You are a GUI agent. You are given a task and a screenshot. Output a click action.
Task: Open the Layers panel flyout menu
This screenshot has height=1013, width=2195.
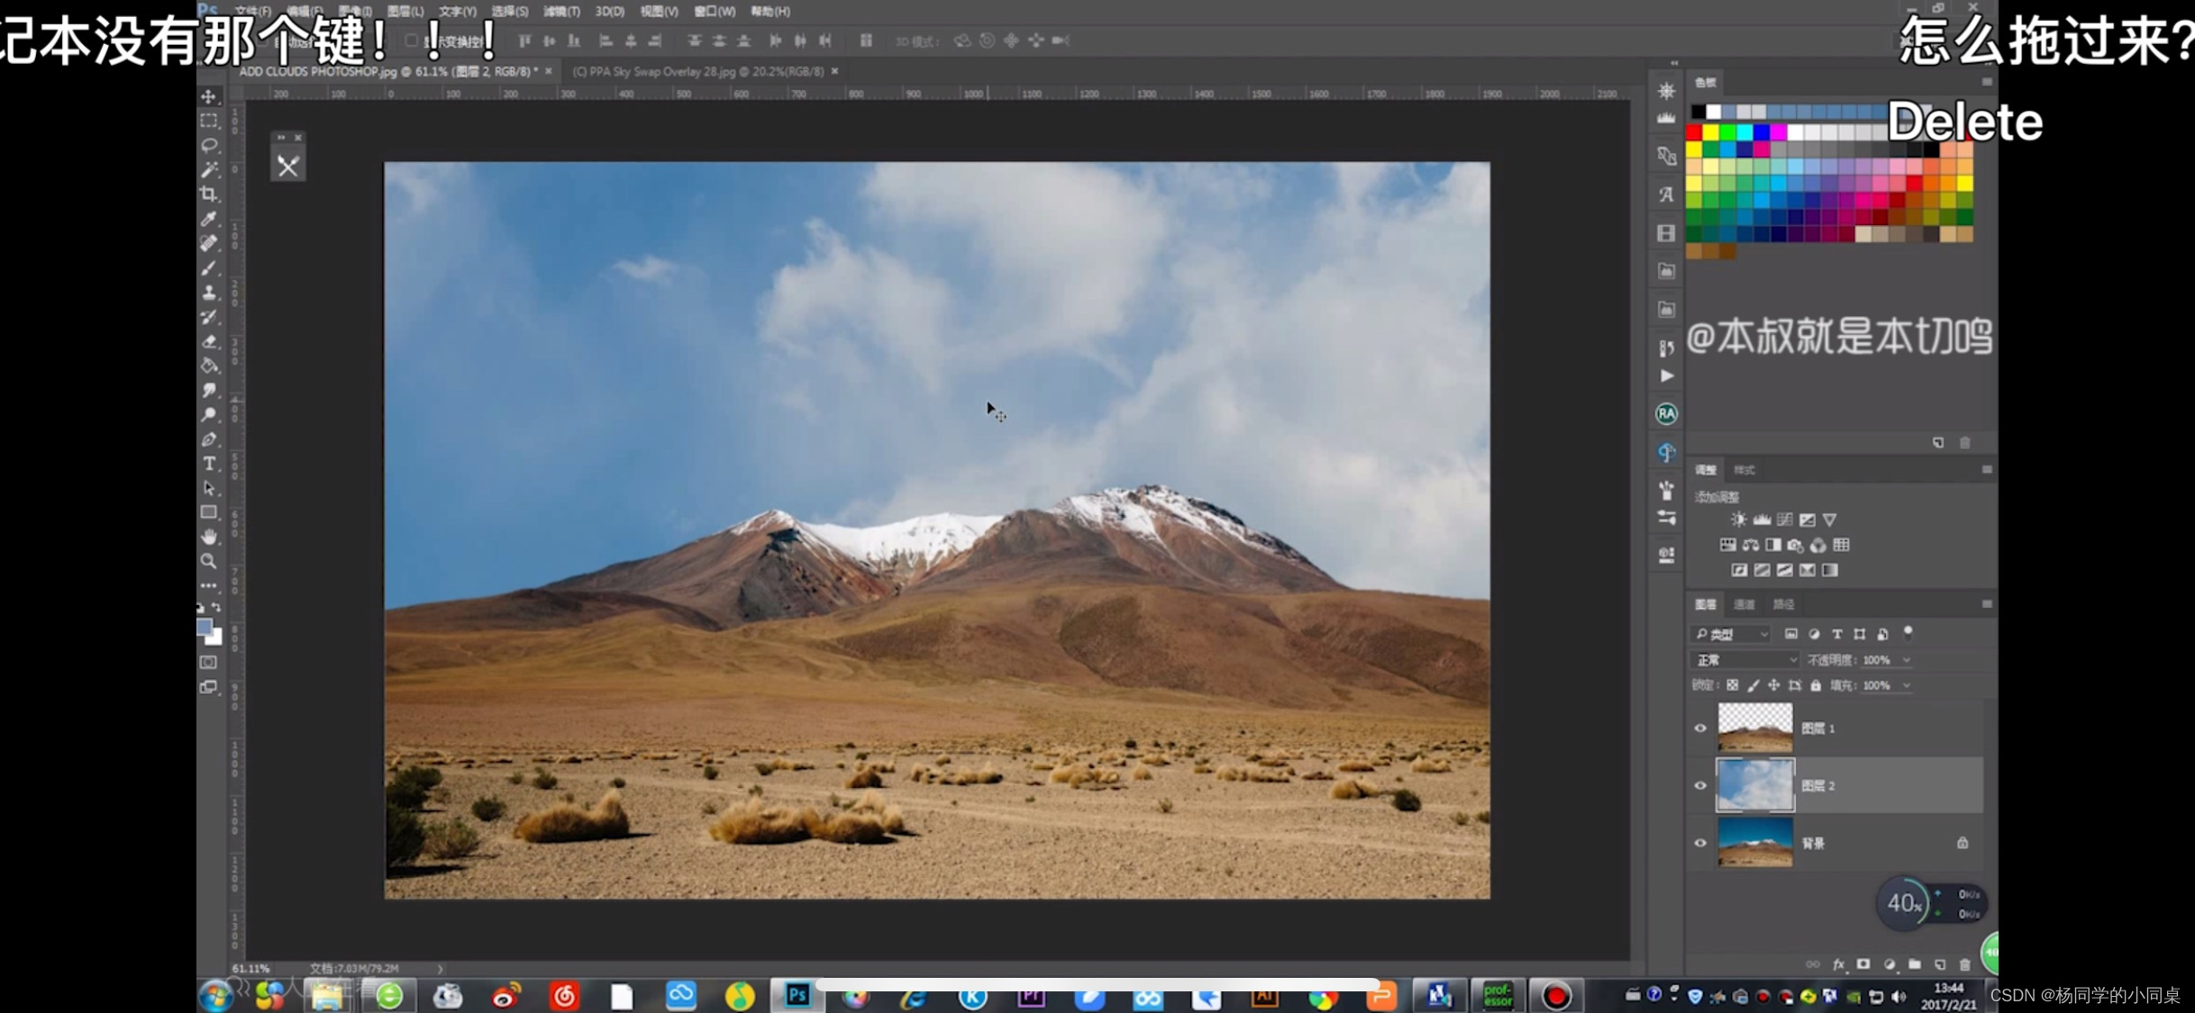(x=1986, y=604)
